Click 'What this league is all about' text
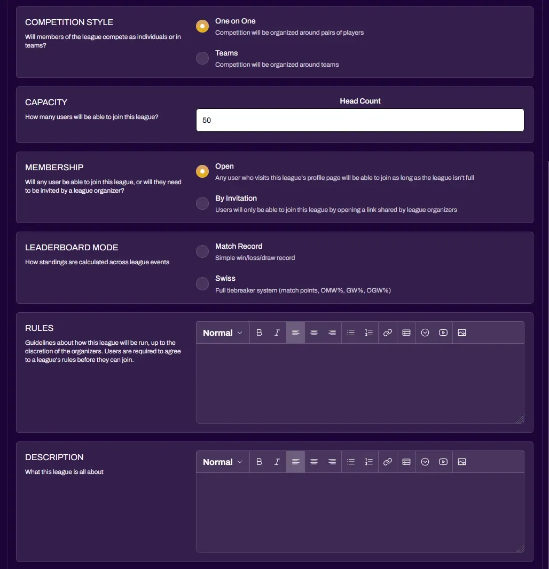This screenshot has height=569, width=549. tap(64, 472)
